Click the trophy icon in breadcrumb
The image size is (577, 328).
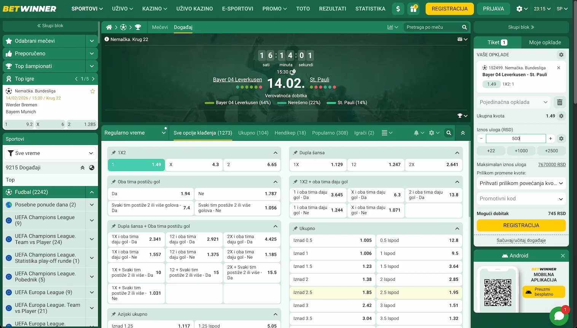138,27
